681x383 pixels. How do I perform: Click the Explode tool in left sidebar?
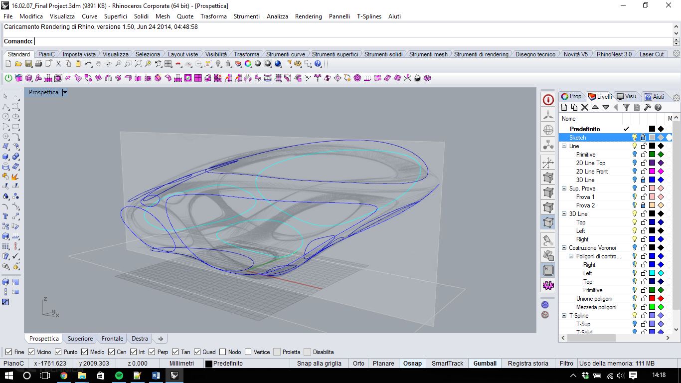(x=15, y=176)
